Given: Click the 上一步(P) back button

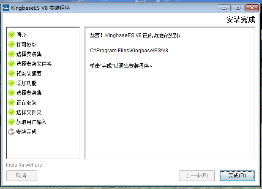Looking at the screenshot, I should pyautogui.click(x=197, y=175).
